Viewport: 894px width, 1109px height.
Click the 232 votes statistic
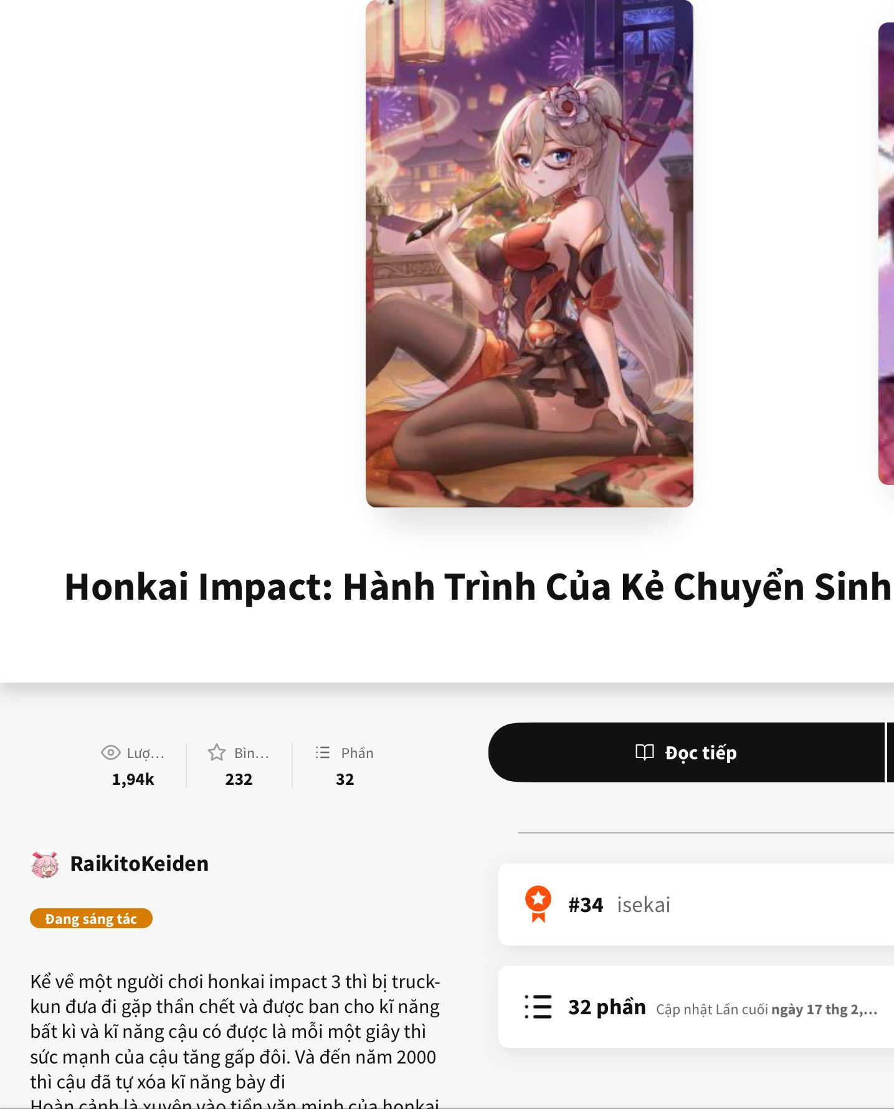coord(239,779)
